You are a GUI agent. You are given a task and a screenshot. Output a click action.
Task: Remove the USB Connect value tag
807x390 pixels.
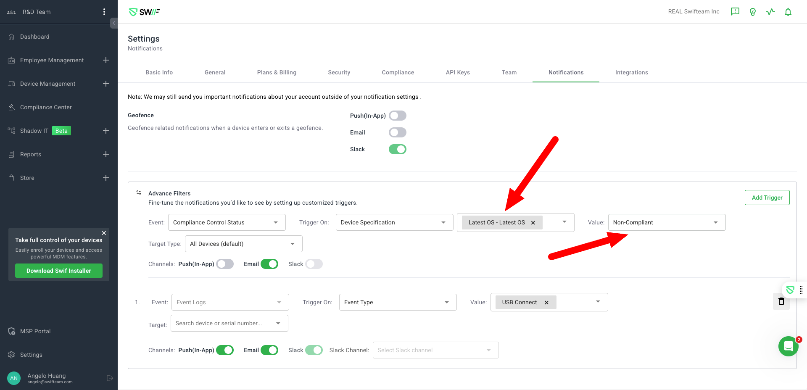[x=546, y=303]
